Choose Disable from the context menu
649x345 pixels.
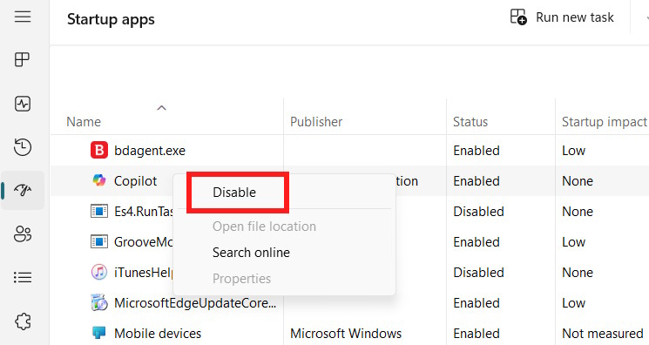(234, 193)
